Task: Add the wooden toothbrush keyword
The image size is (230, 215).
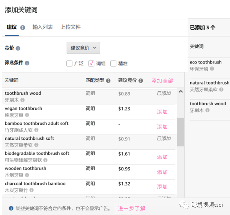Action: coord(162,172)
